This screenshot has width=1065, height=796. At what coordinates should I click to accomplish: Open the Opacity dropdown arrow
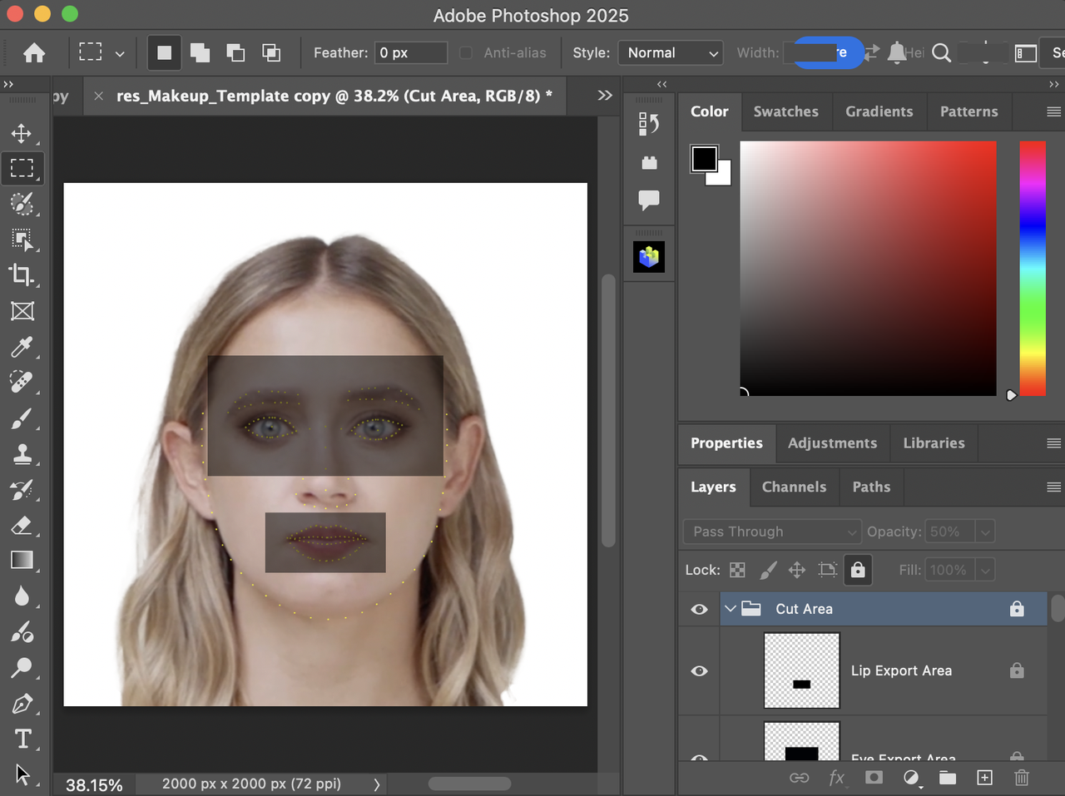pos(985,531)
